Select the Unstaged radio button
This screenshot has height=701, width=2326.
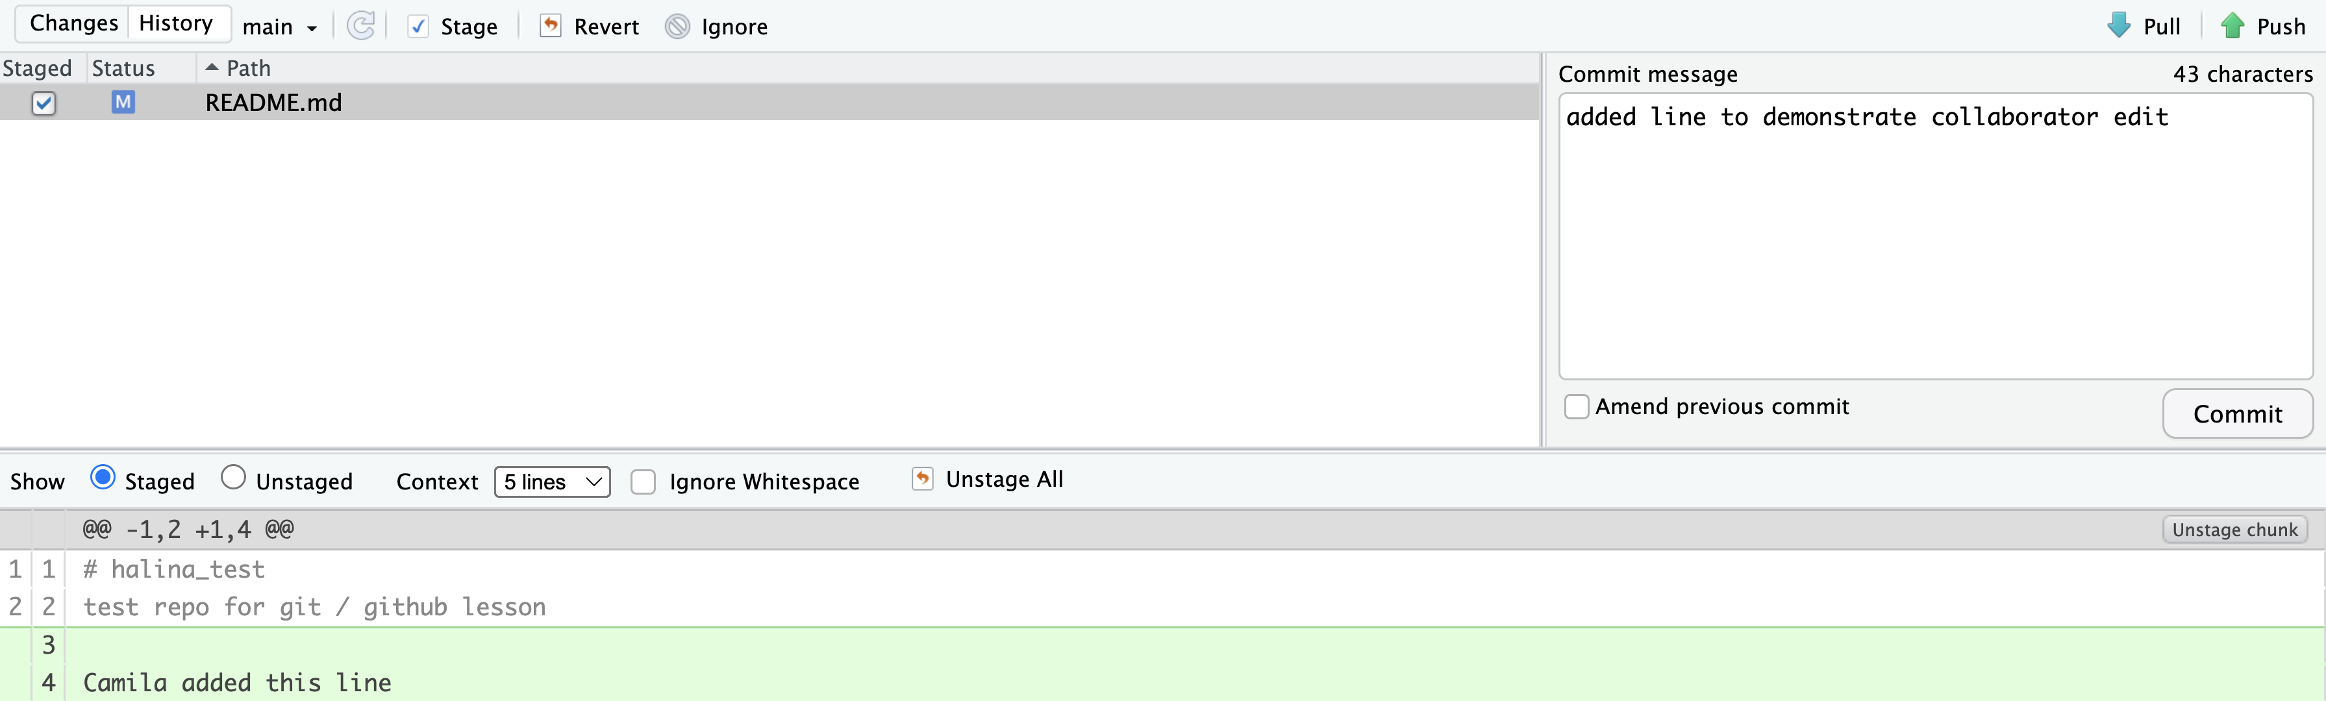pyautogui.click(x=233, y=476)
